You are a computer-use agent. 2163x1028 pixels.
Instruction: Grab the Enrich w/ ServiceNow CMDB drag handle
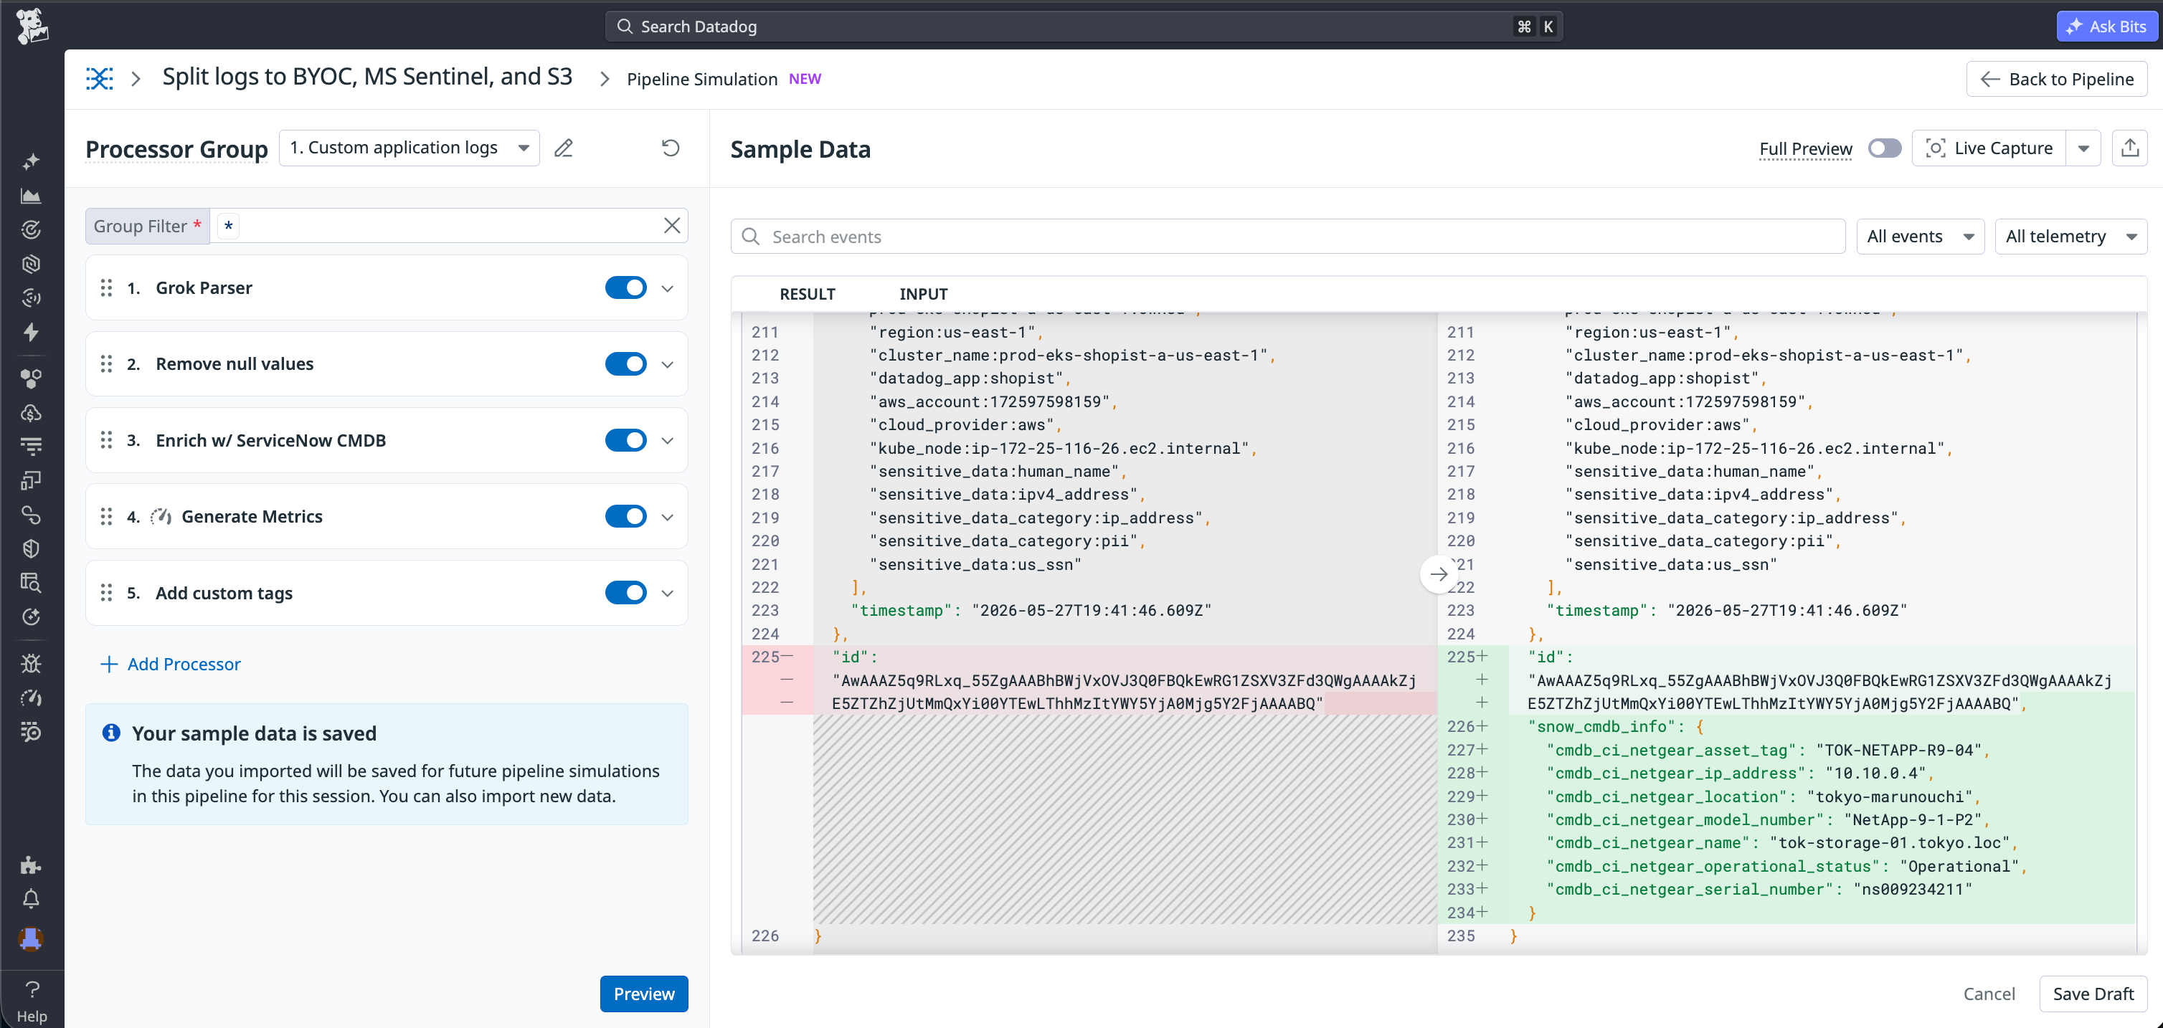[x=107, y=441]
